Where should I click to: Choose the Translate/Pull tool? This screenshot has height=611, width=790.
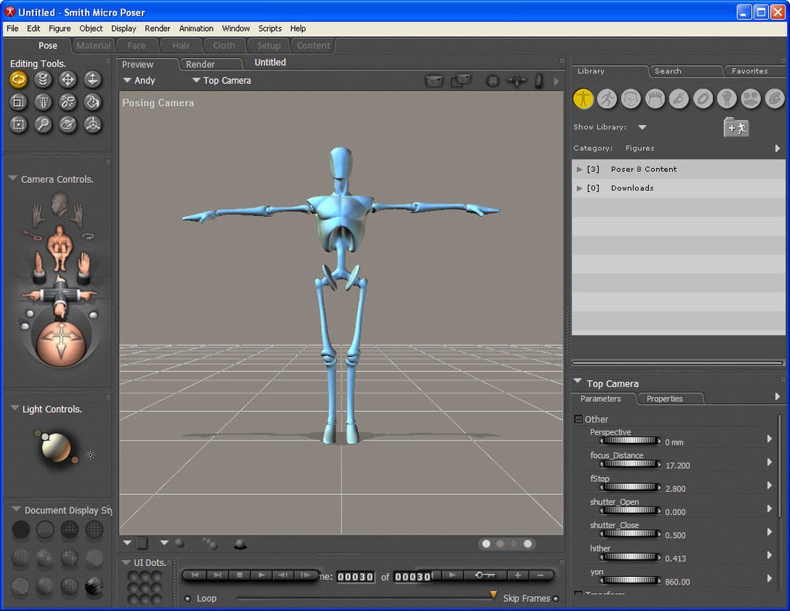click(68, 79)
